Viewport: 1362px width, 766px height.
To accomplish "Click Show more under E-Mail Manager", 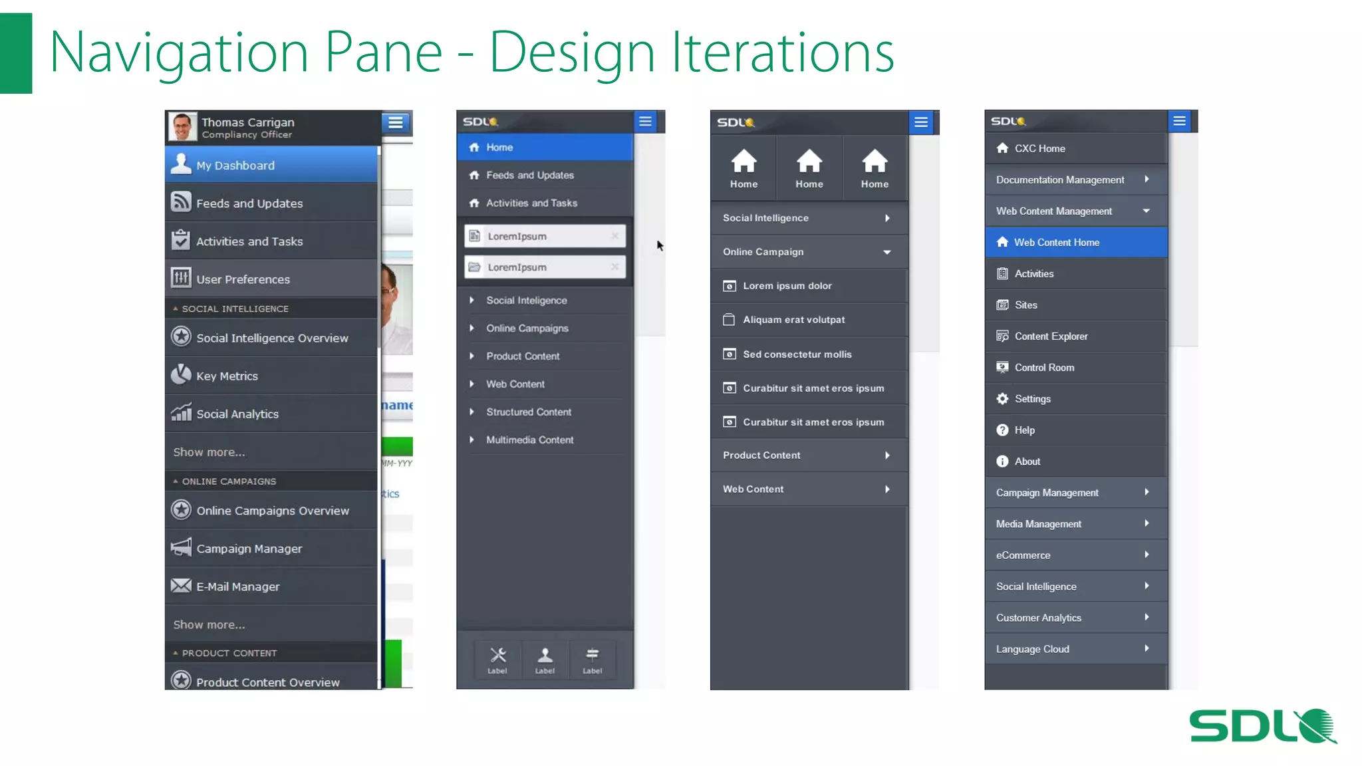I will [209, 625].
